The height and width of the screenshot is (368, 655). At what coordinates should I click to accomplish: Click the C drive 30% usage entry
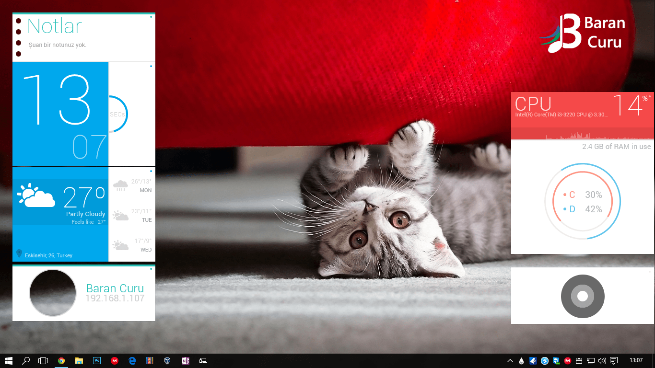tap(583, 195)
